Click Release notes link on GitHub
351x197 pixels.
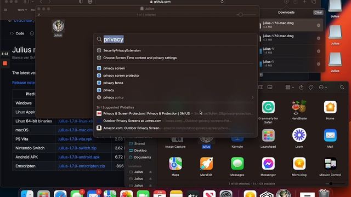24,83
